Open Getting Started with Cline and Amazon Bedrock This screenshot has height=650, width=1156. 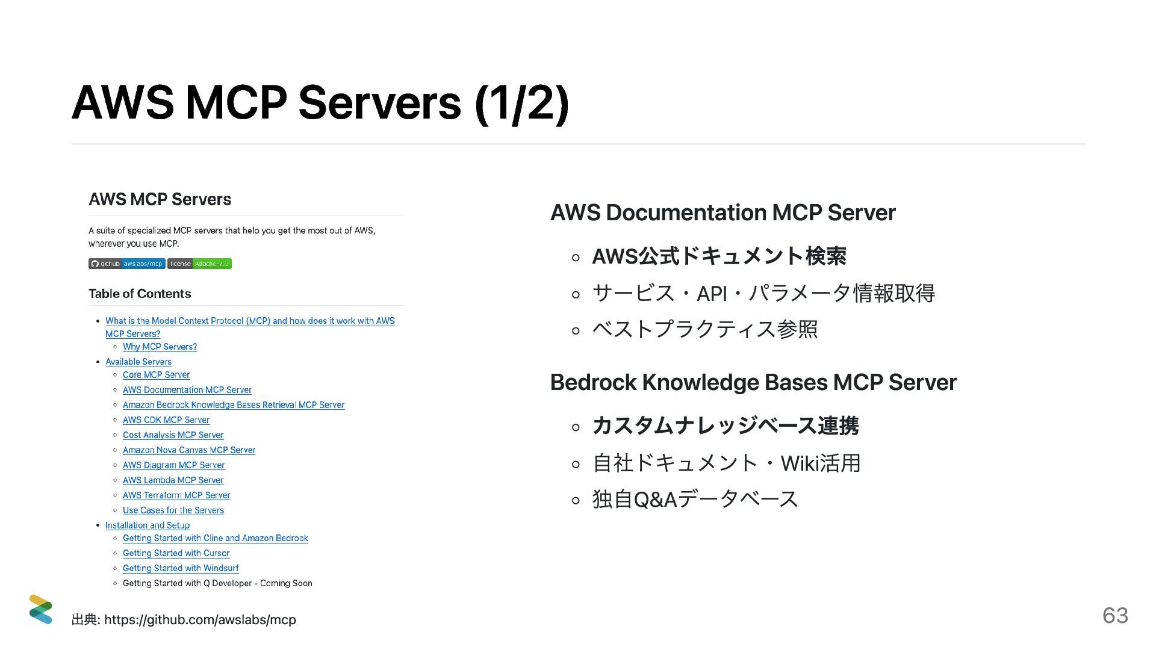(x=215, y=538)
